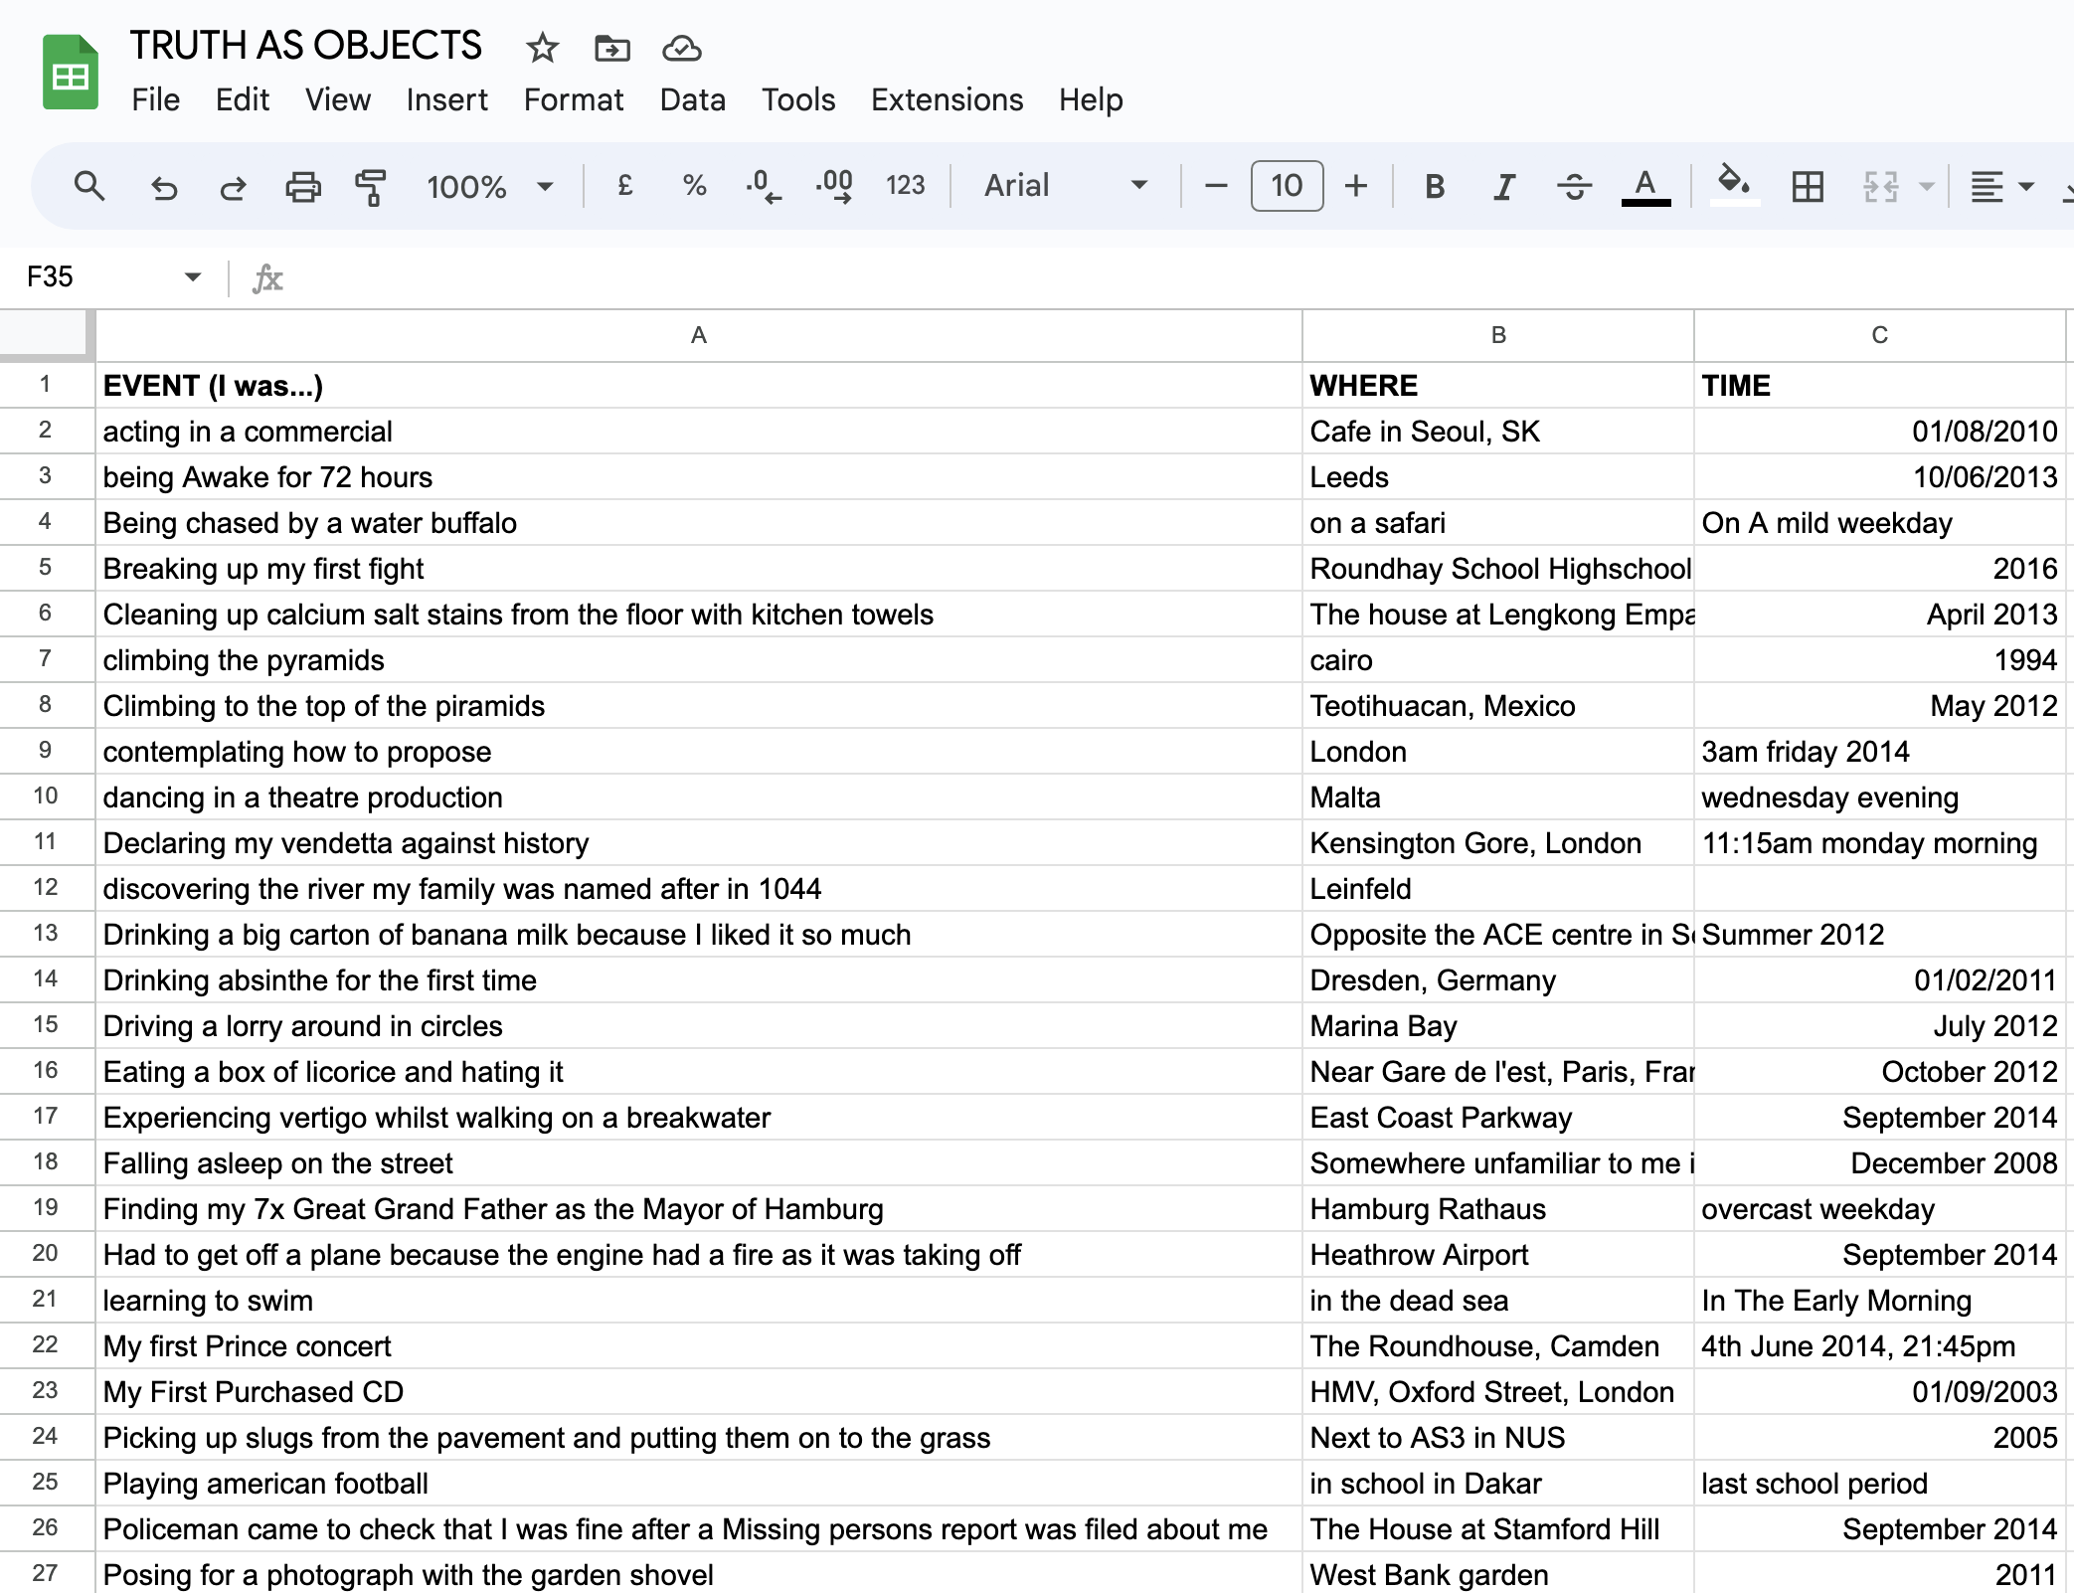Select the paint format tool
2074x1593 pixels.
[370, 186]
